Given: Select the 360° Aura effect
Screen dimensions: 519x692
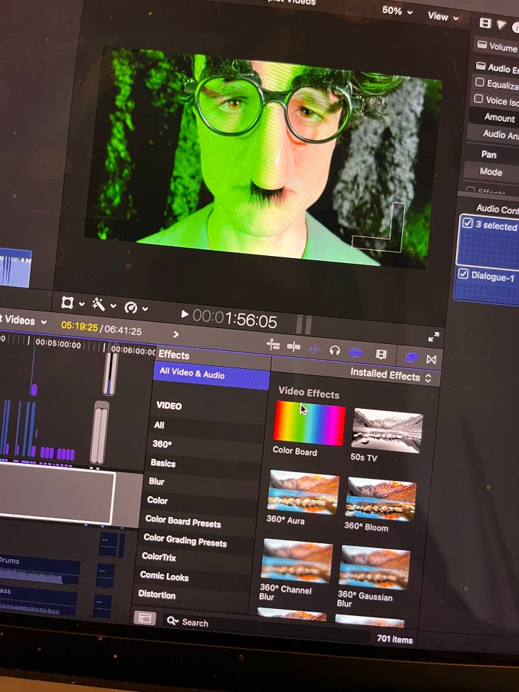Looking at the screenshot, I should tap(303, 492).
